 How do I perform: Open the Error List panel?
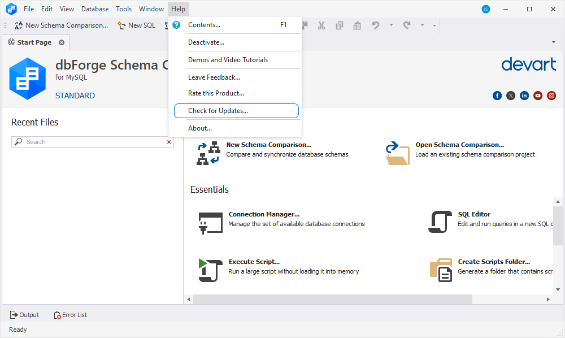pyautogui.click(x=70, y=315)
